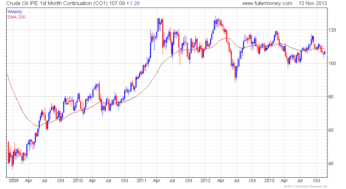The height and width of the screenshot is (189, 346).
Task: Click the 80 price axis label
Action: (x=331, y=97)
